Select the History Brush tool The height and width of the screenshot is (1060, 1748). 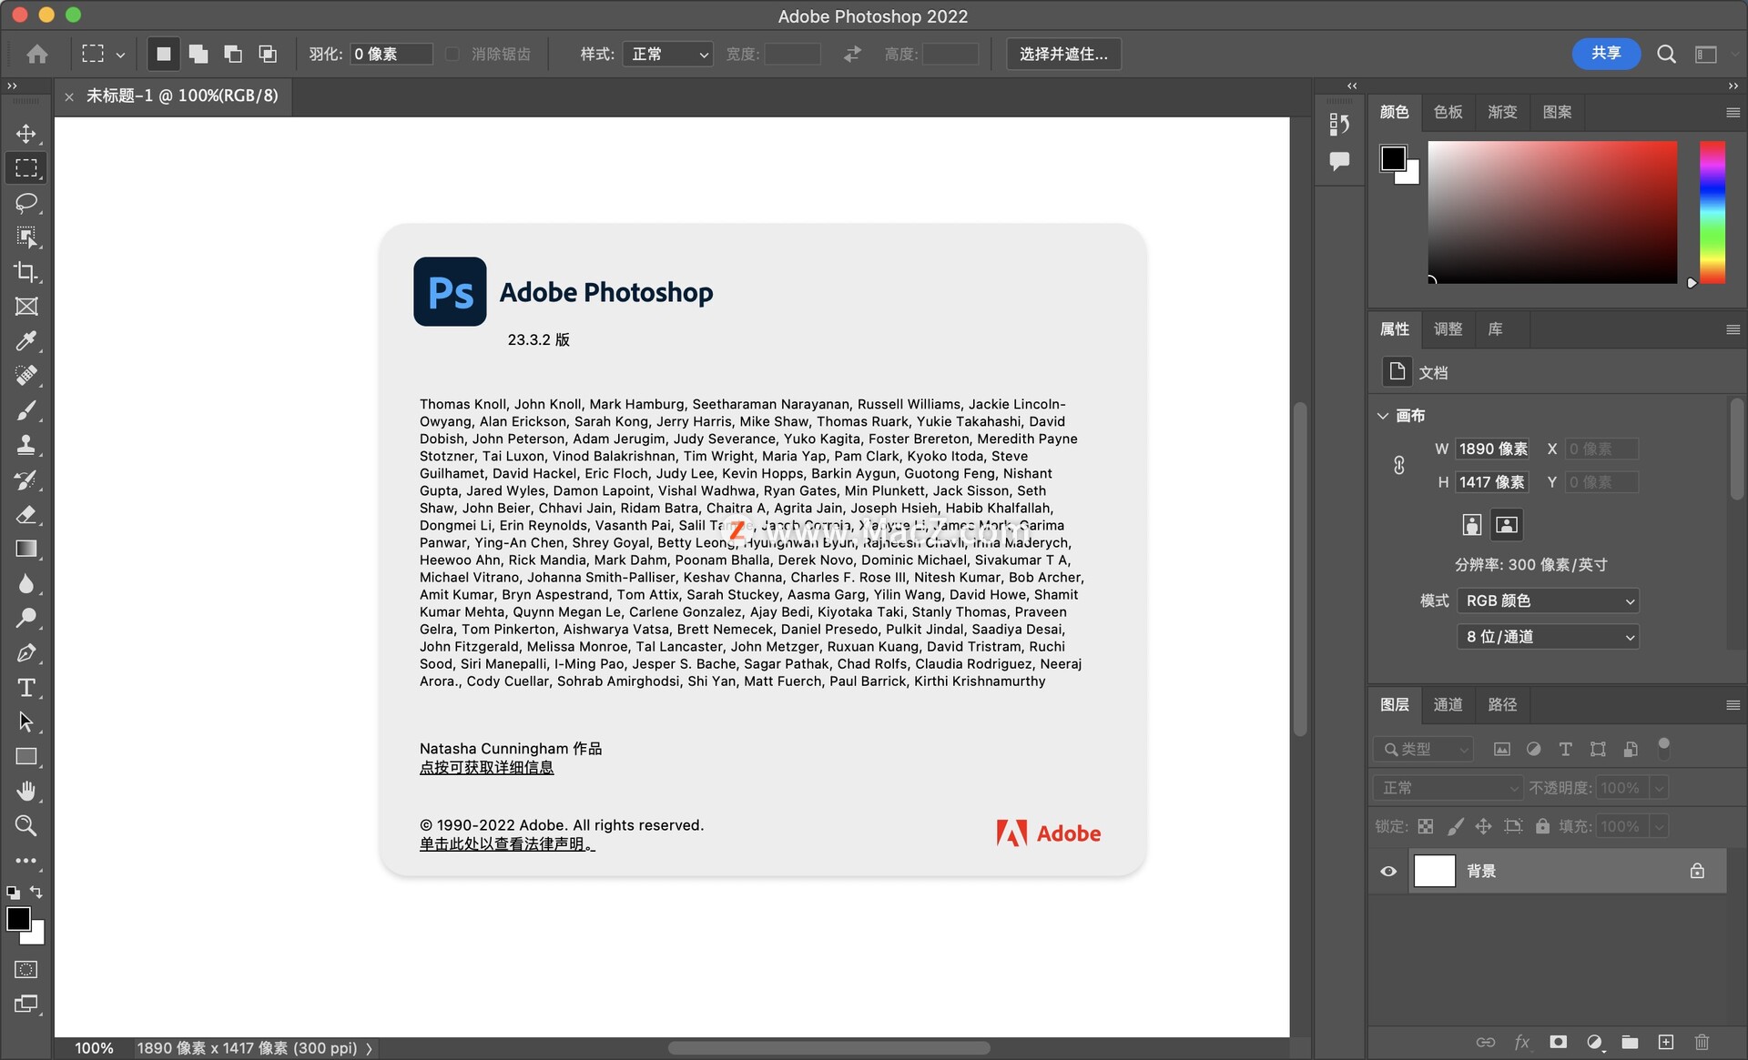coord(26,480)
